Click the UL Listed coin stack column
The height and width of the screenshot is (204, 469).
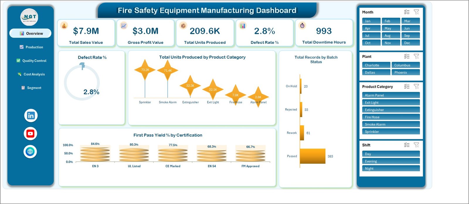134,154
